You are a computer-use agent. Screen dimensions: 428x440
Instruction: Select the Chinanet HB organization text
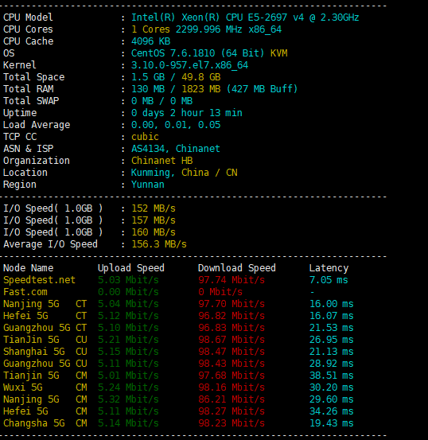[162, 161]
